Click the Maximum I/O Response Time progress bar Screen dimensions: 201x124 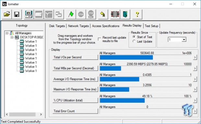pos(146,89)
